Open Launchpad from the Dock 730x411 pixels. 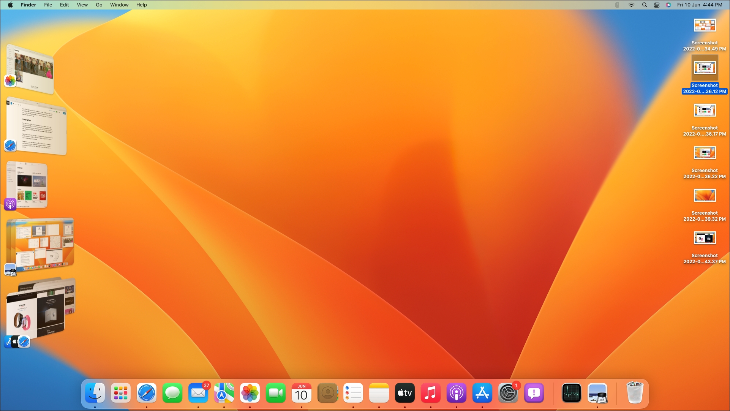[120, 393]
